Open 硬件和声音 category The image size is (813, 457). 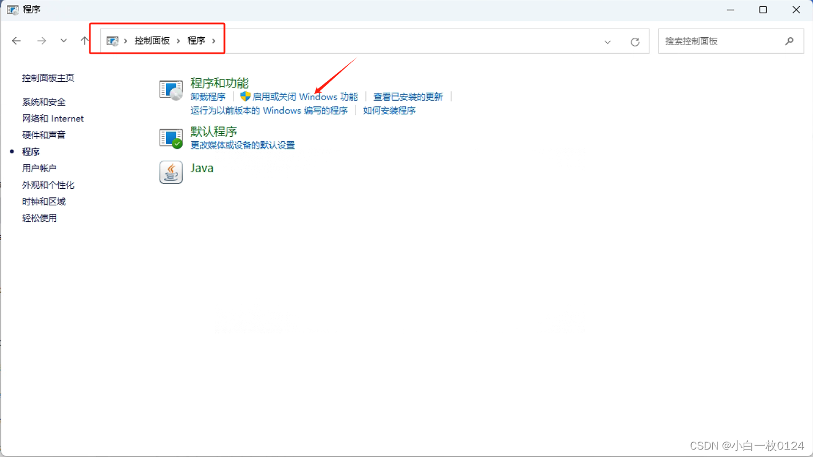coord(44,135)
